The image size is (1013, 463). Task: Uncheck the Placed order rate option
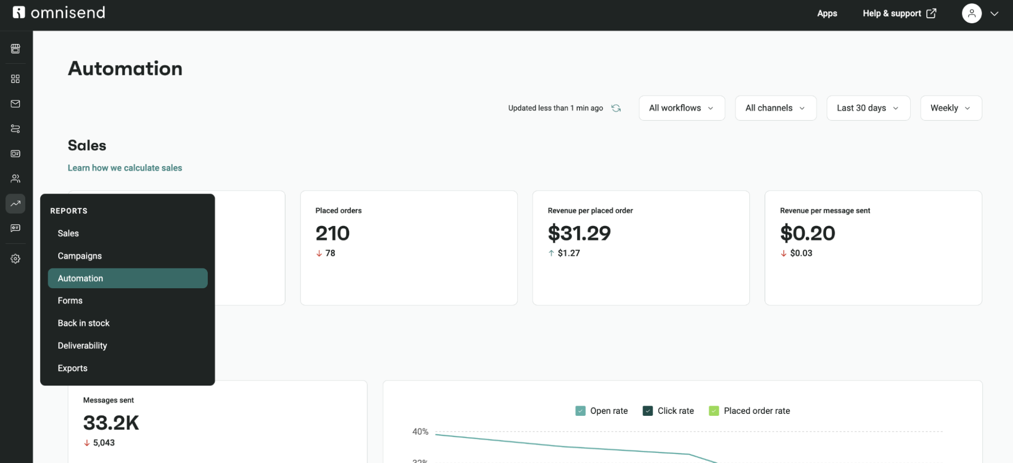click(714, 410)
